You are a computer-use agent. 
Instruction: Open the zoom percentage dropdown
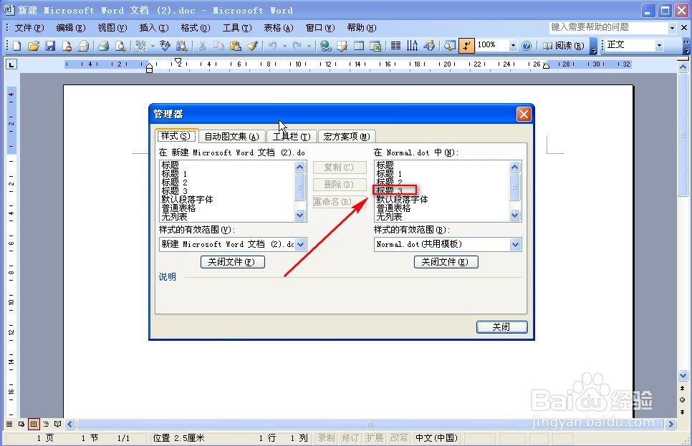[513, 44]
